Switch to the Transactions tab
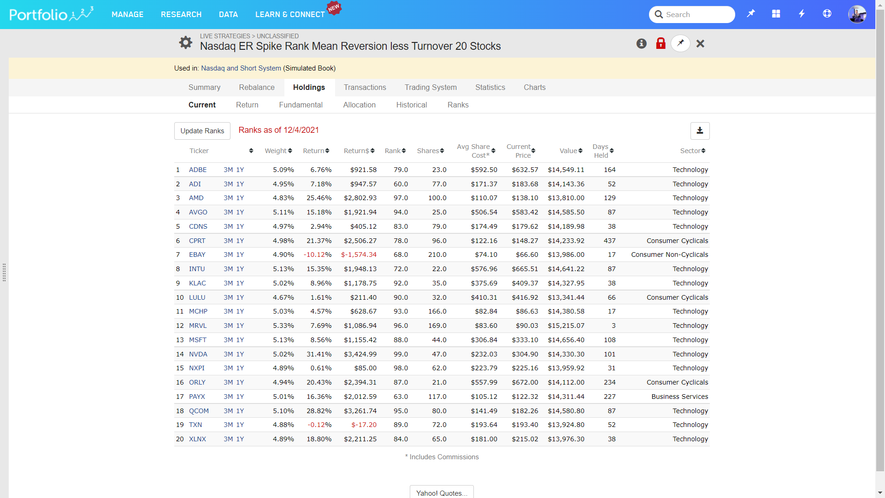The width and height of the screenshot is (885, 498). [x=365, y=88]
